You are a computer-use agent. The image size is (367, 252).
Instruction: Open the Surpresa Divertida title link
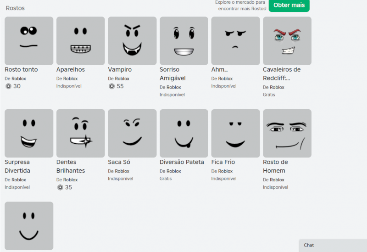pyautogui.click(x=17, y=166)
